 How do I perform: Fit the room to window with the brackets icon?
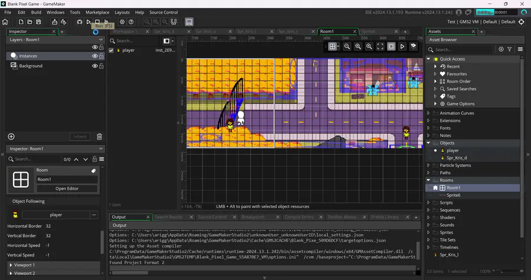coord(381,47)
